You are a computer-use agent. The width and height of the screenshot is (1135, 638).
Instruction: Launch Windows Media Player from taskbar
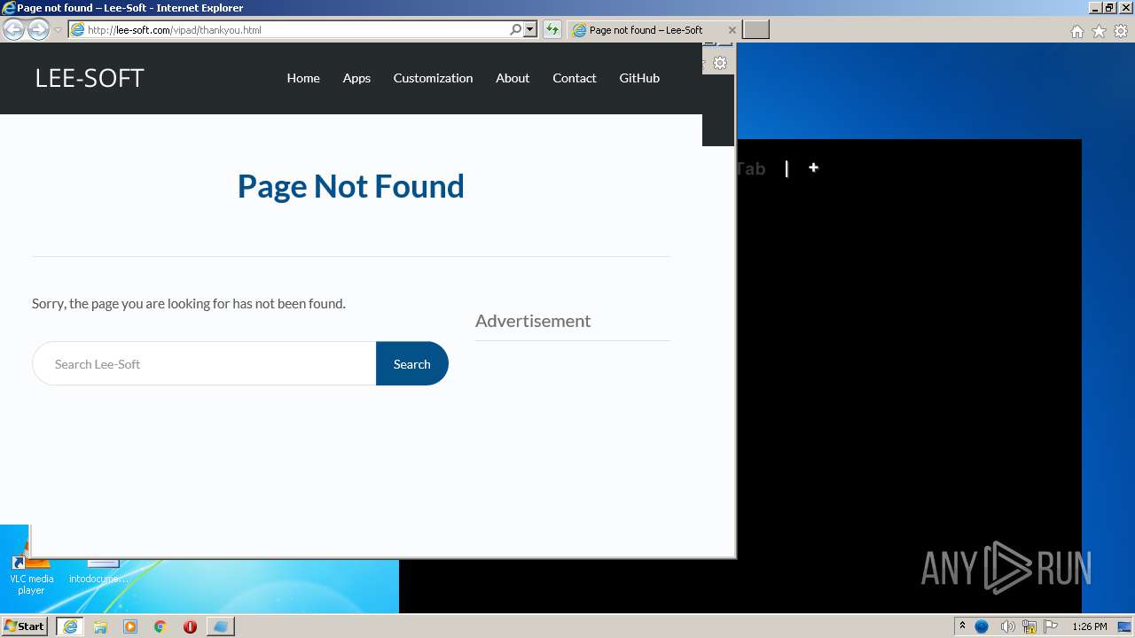(130, 626)
